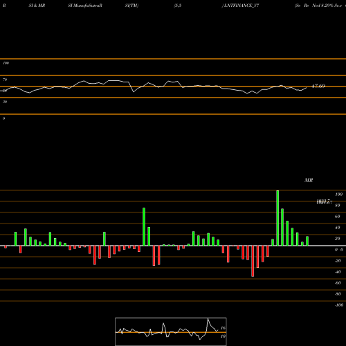Click the tallest green bar in MR histogram
This screenshot has width=346, height=346.
pos(277,218)
